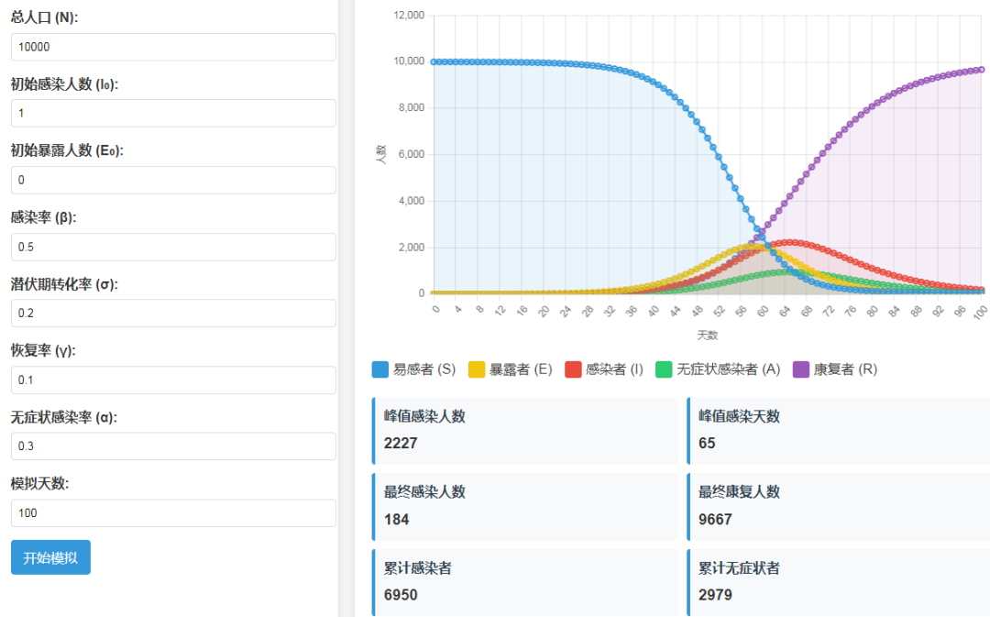Image resolution: width=990 pixels, height=617 pixels.
Task: Click the 开始模拟 button
Action: (x=50, y=557)
